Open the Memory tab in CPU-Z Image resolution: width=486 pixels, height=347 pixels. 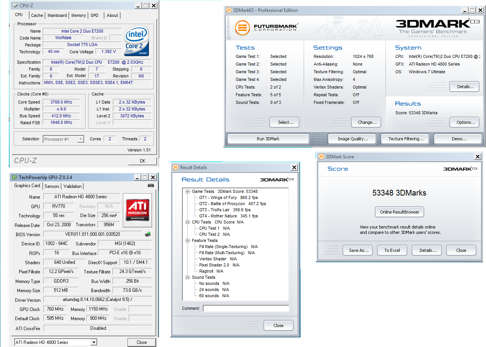click(x=79, y=15)
